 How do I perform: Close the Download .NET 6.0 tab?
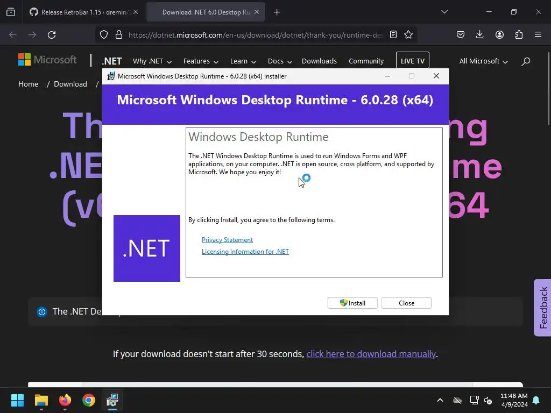[257, 12]
